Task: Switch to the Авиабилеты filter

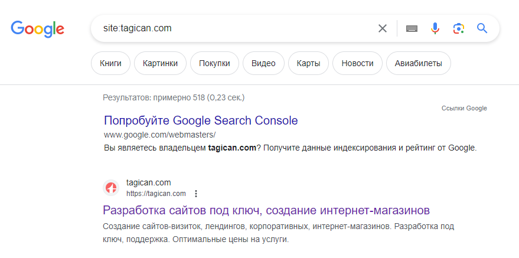Action: tap(419, 63)
